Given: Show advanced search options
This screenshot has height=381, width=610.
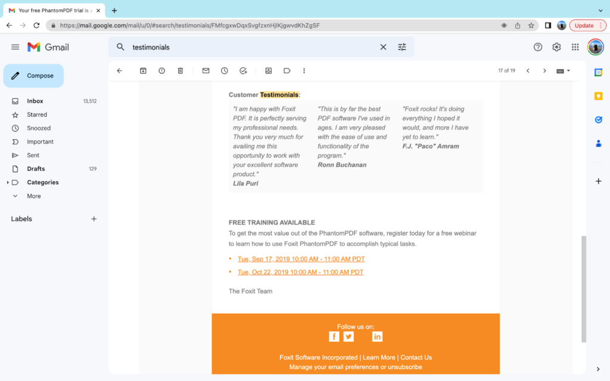Looking at the screenshot, I should 402,47.
